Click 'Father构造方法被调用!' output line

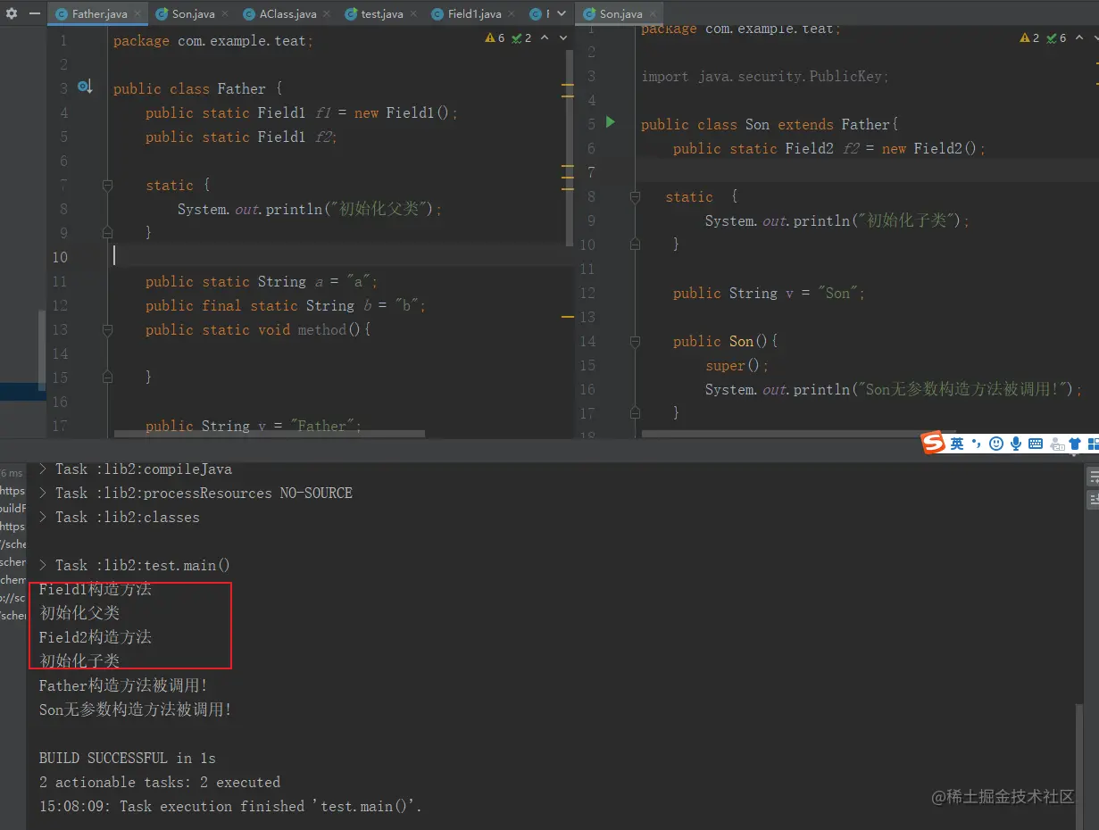123,685
